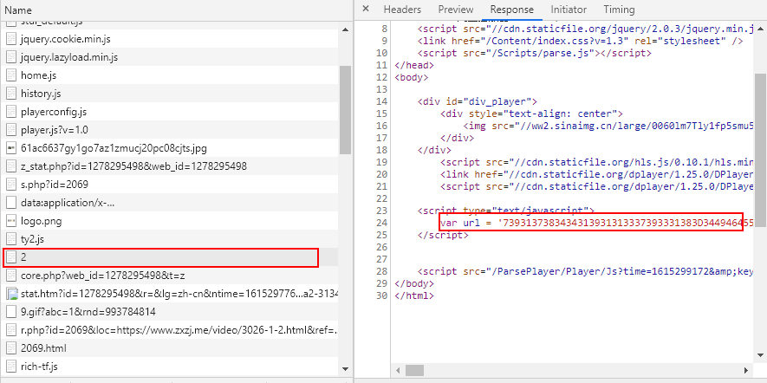Click image icon of logo.png
This screenshot has height=383, width=767.
pyautogui.click(x=11, y=221)
